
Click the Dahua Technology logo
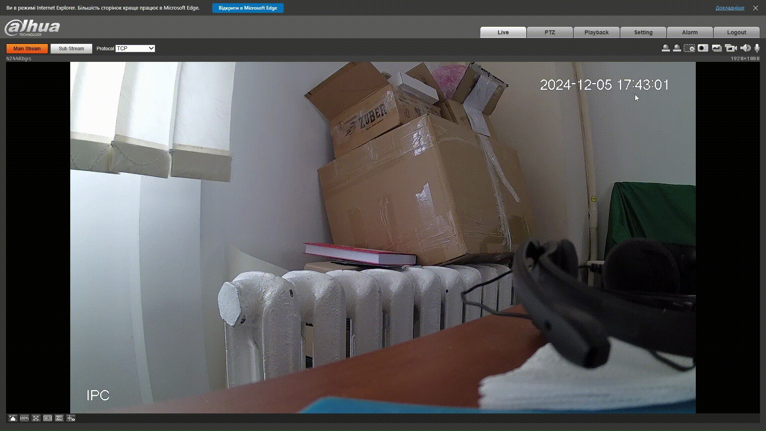point(32,28)
